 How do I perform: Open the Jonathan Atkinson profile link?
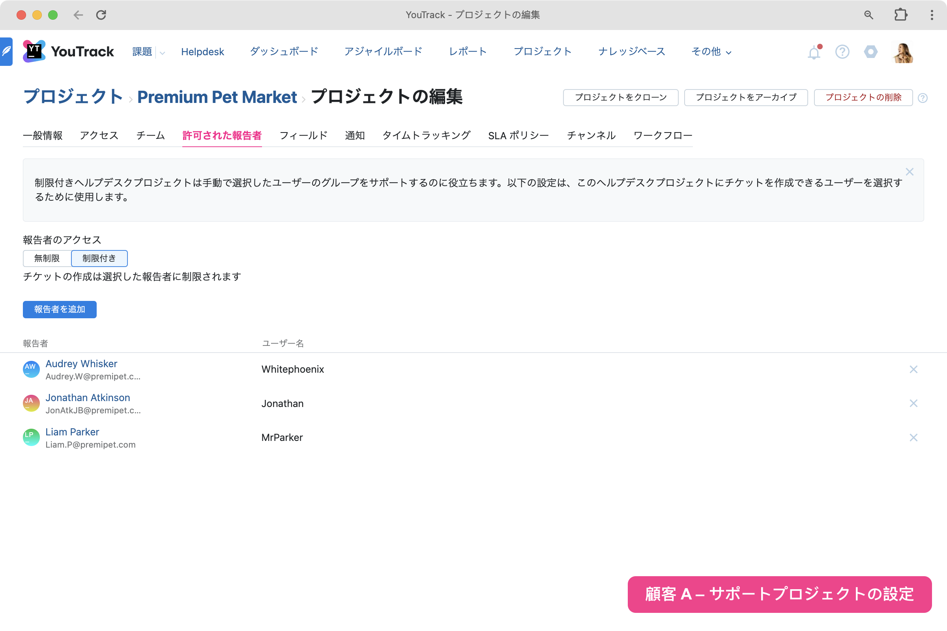coord(88,398)
